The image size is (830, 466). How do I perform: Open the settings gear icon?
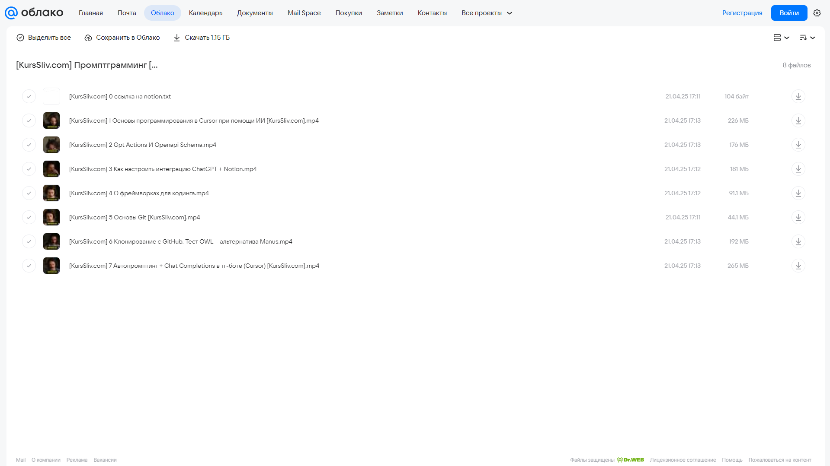tap(817, 13)
